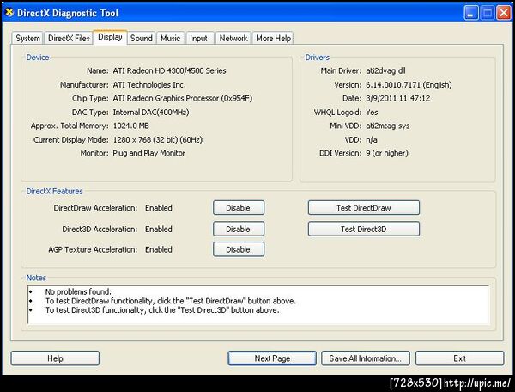Click the Exit button
This screenshot has width=515, height=392.
pos(459,358)
